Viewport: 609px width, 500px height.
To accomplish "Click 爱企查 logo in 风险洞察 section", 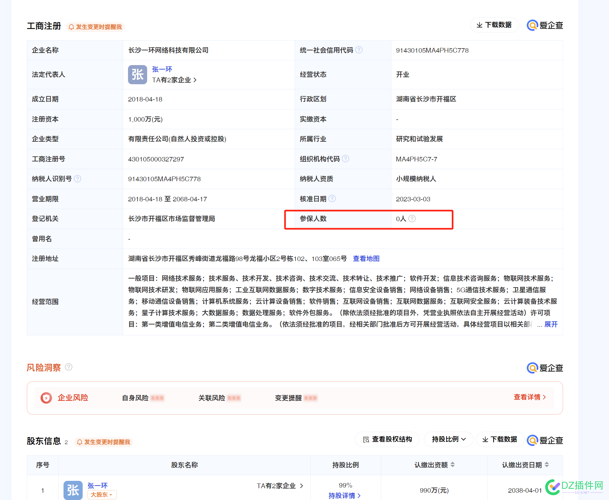I will [545, 368].
